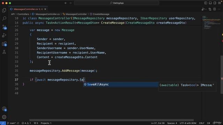Image resolution: width=223 pixels, height=125 pixels.
Task: Click createMessageDto.Content on line 32
Action: [x=76, y=57]
